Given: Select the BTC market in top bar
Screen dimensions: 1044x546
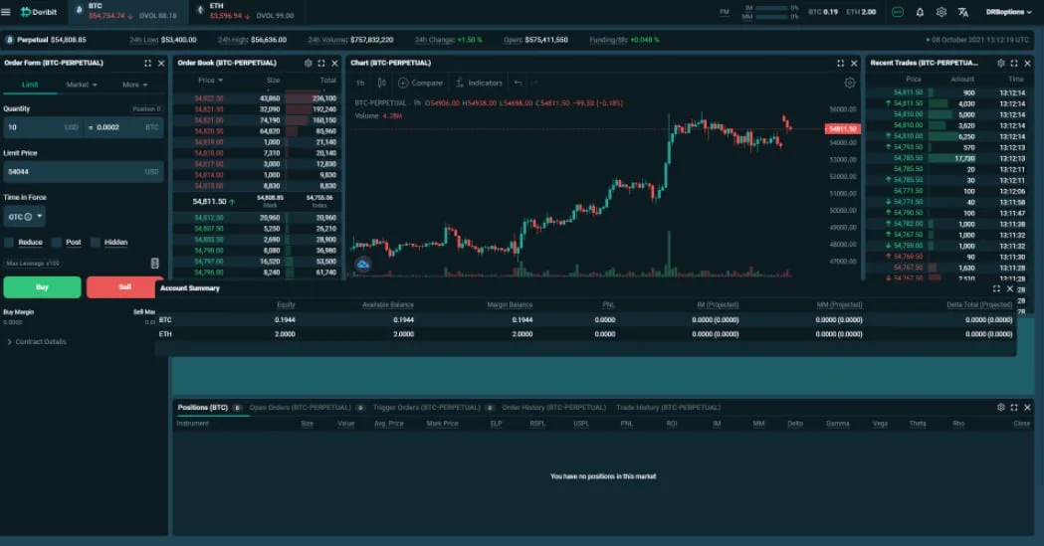Looking at the screenshot, I should point(126,11).
